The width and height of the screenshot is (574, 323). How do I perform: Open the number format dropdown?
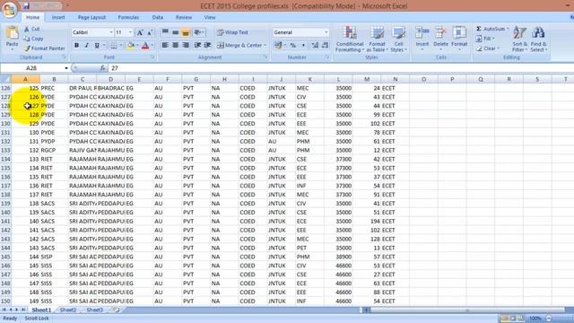click(326, 32)
